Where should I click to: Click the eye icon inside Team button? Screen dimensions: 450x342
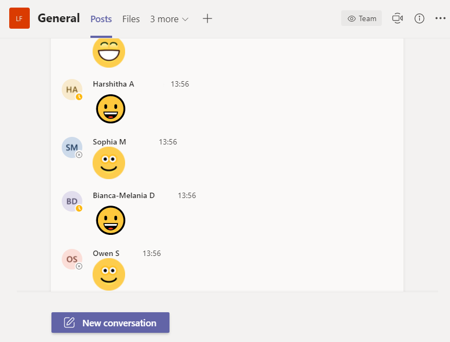coord(351,18)
